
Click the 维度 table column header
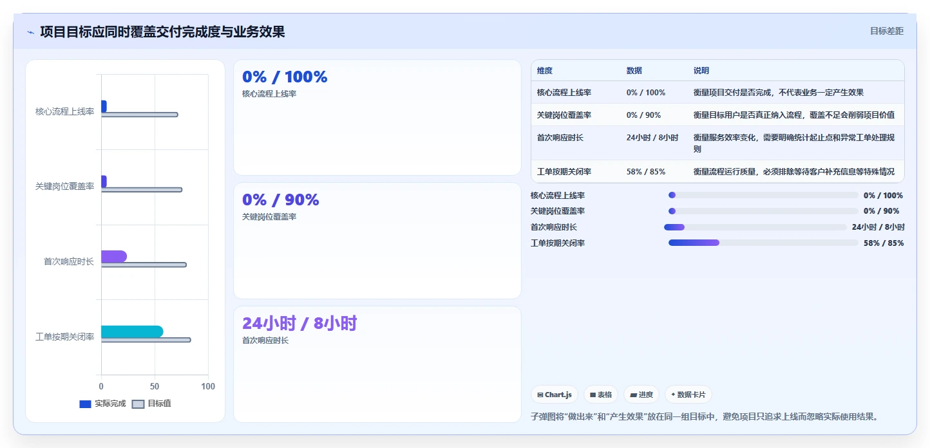point(545,71)
